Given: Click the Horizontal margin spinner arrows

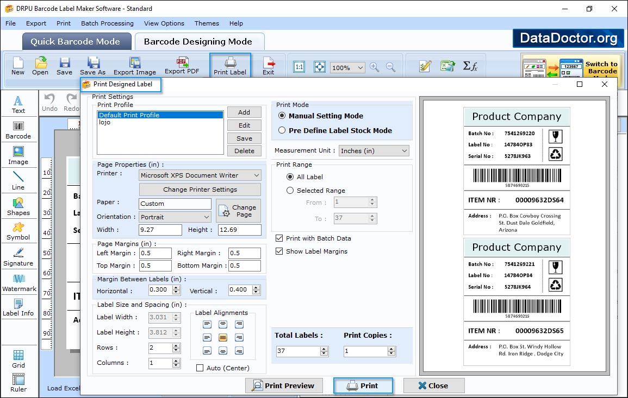Looking at the screenshot, I should pos(176,290).
